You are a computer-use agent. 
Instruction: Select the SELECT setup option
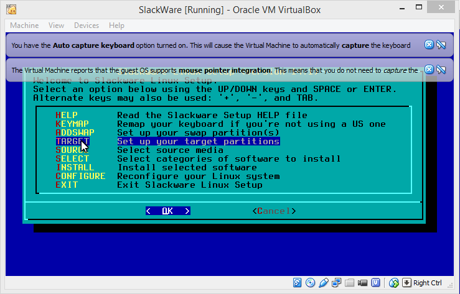coord(72,158)
